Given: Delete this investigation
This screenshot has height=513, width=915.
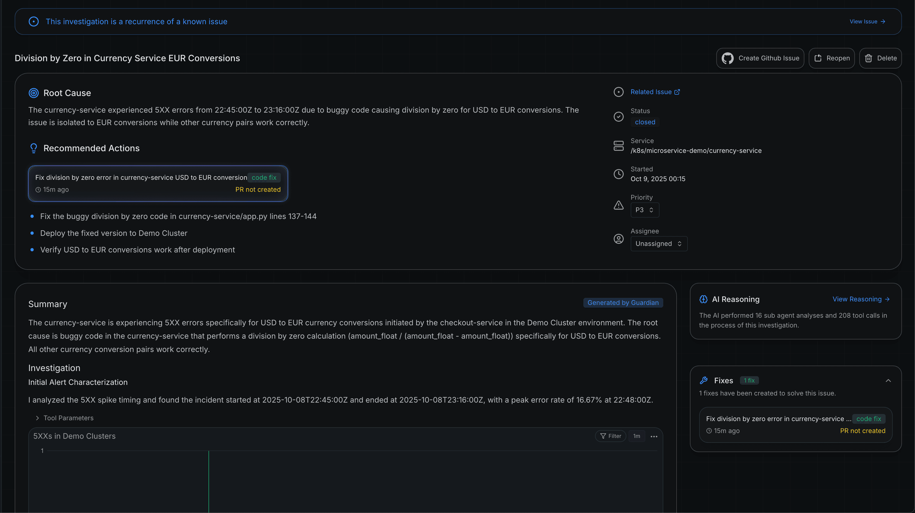Looking at the screenshot, I should [x=880, y=58].
